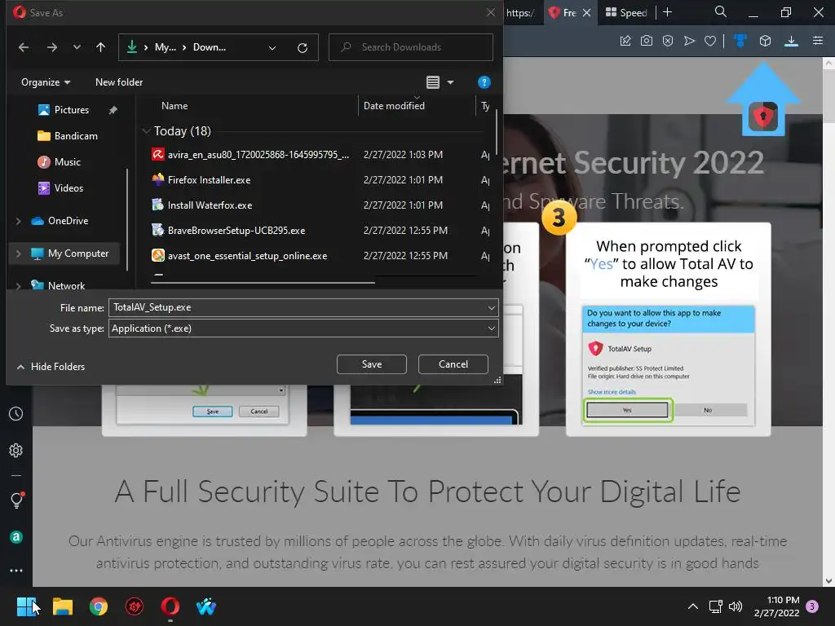Open the Organize menu
835x626 pixels.
coord(46,82)
